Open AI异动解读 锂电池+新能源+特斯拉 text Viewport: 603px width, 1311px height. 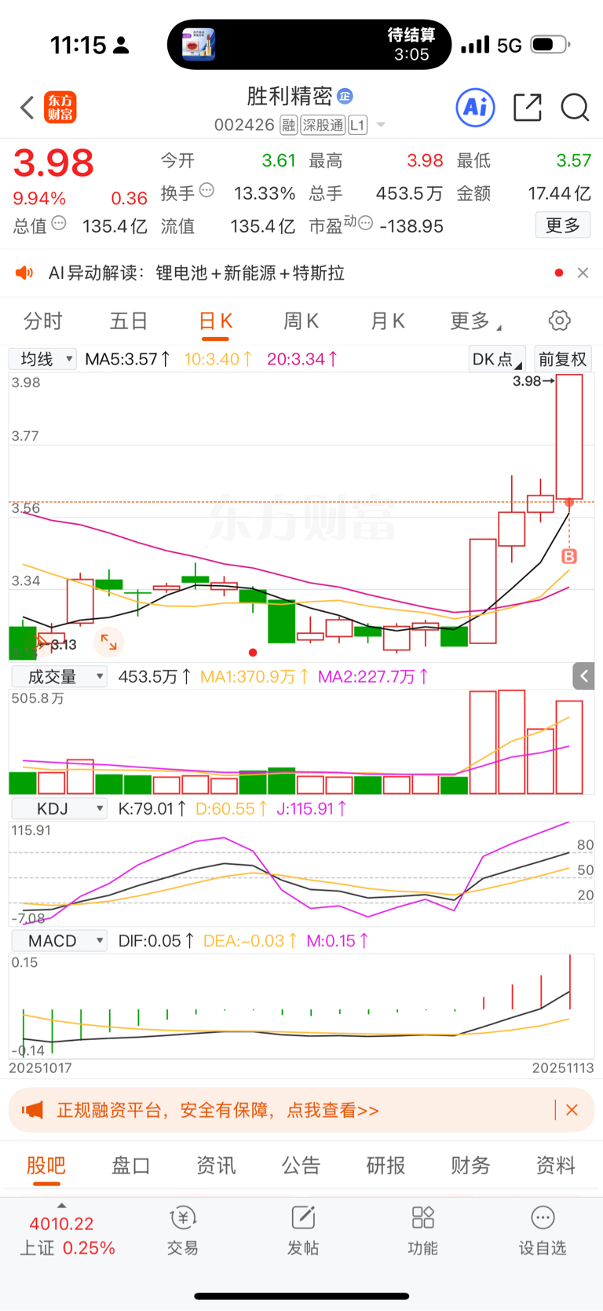point(196,273)
